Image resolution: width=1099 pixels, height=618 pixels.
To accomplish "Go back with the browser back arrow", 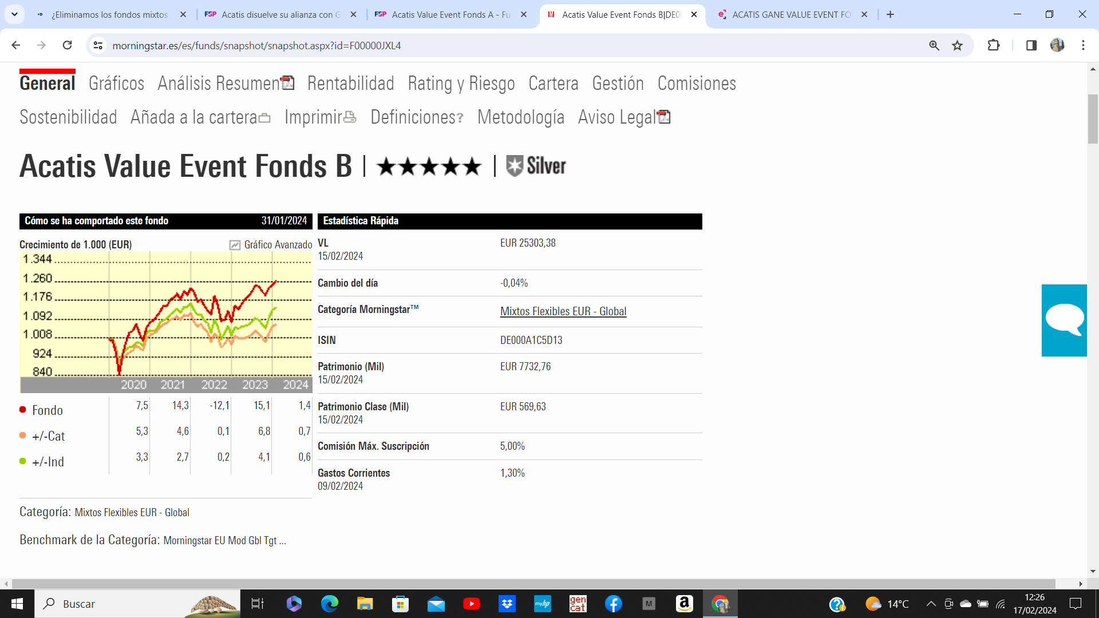I will click(16, 45).
